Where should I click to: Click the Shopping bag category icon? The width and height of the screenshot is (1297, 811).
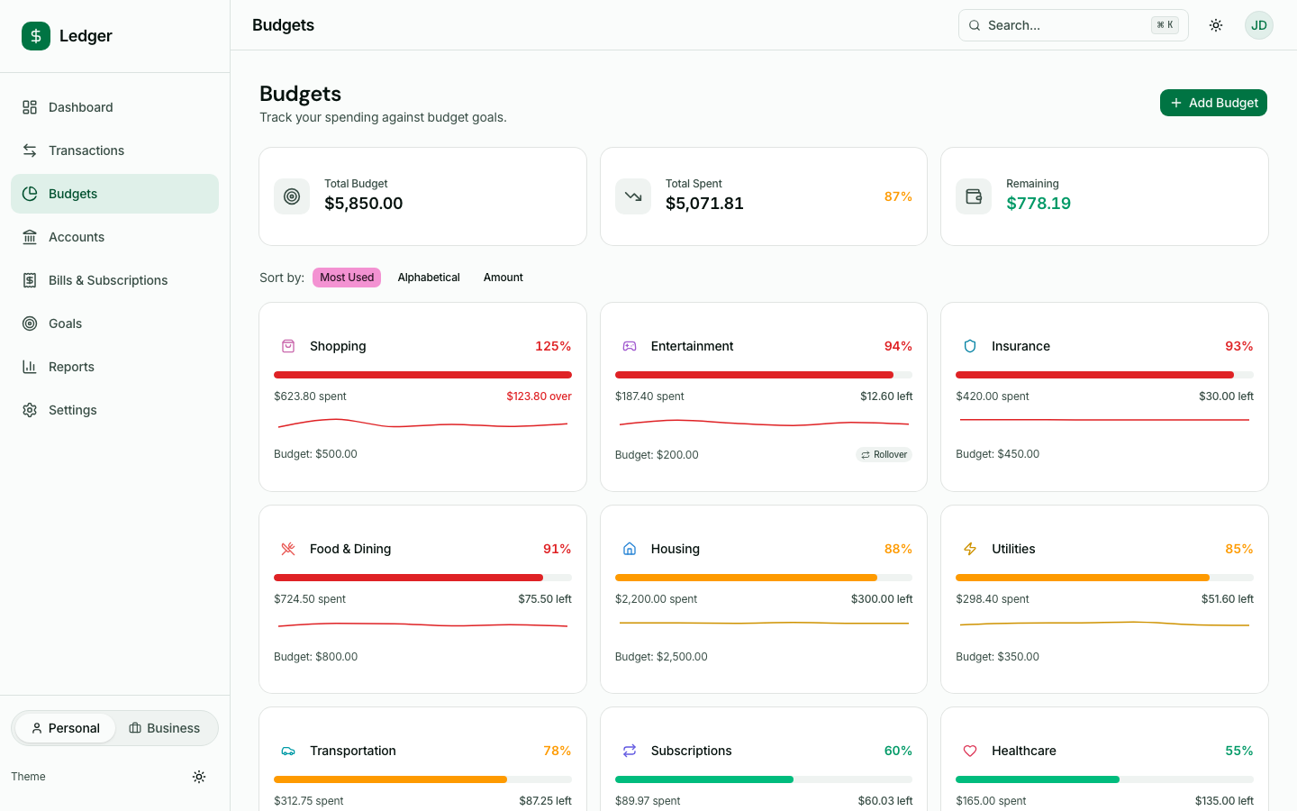287,345
